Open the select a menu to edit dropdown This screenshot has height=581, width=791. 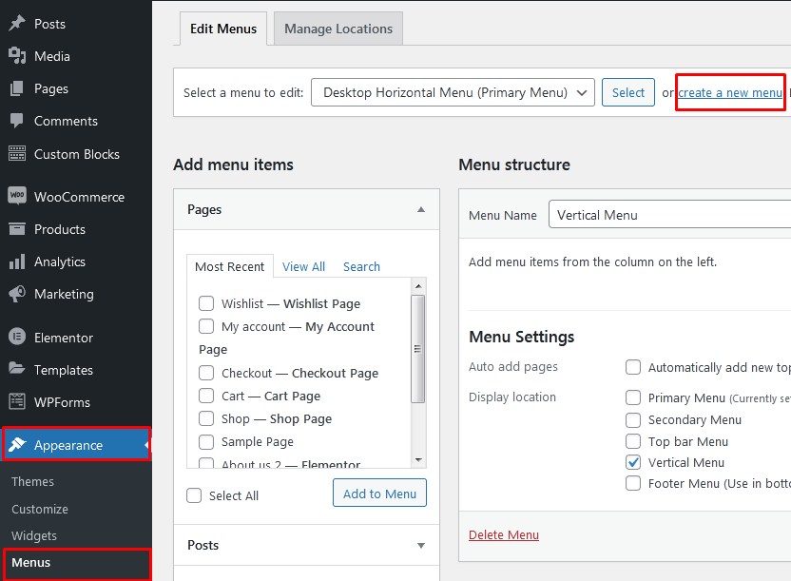click(x=453, y=92)
